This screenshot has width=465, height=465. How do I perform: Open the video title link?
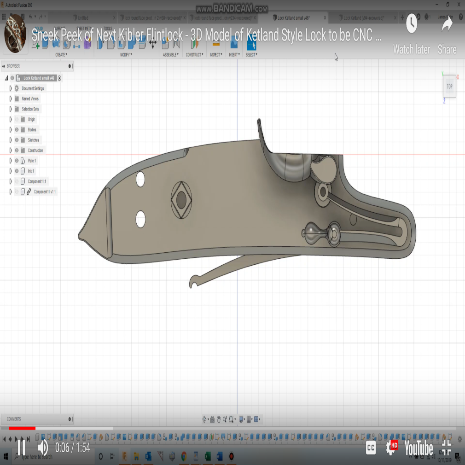coord(206,35)
